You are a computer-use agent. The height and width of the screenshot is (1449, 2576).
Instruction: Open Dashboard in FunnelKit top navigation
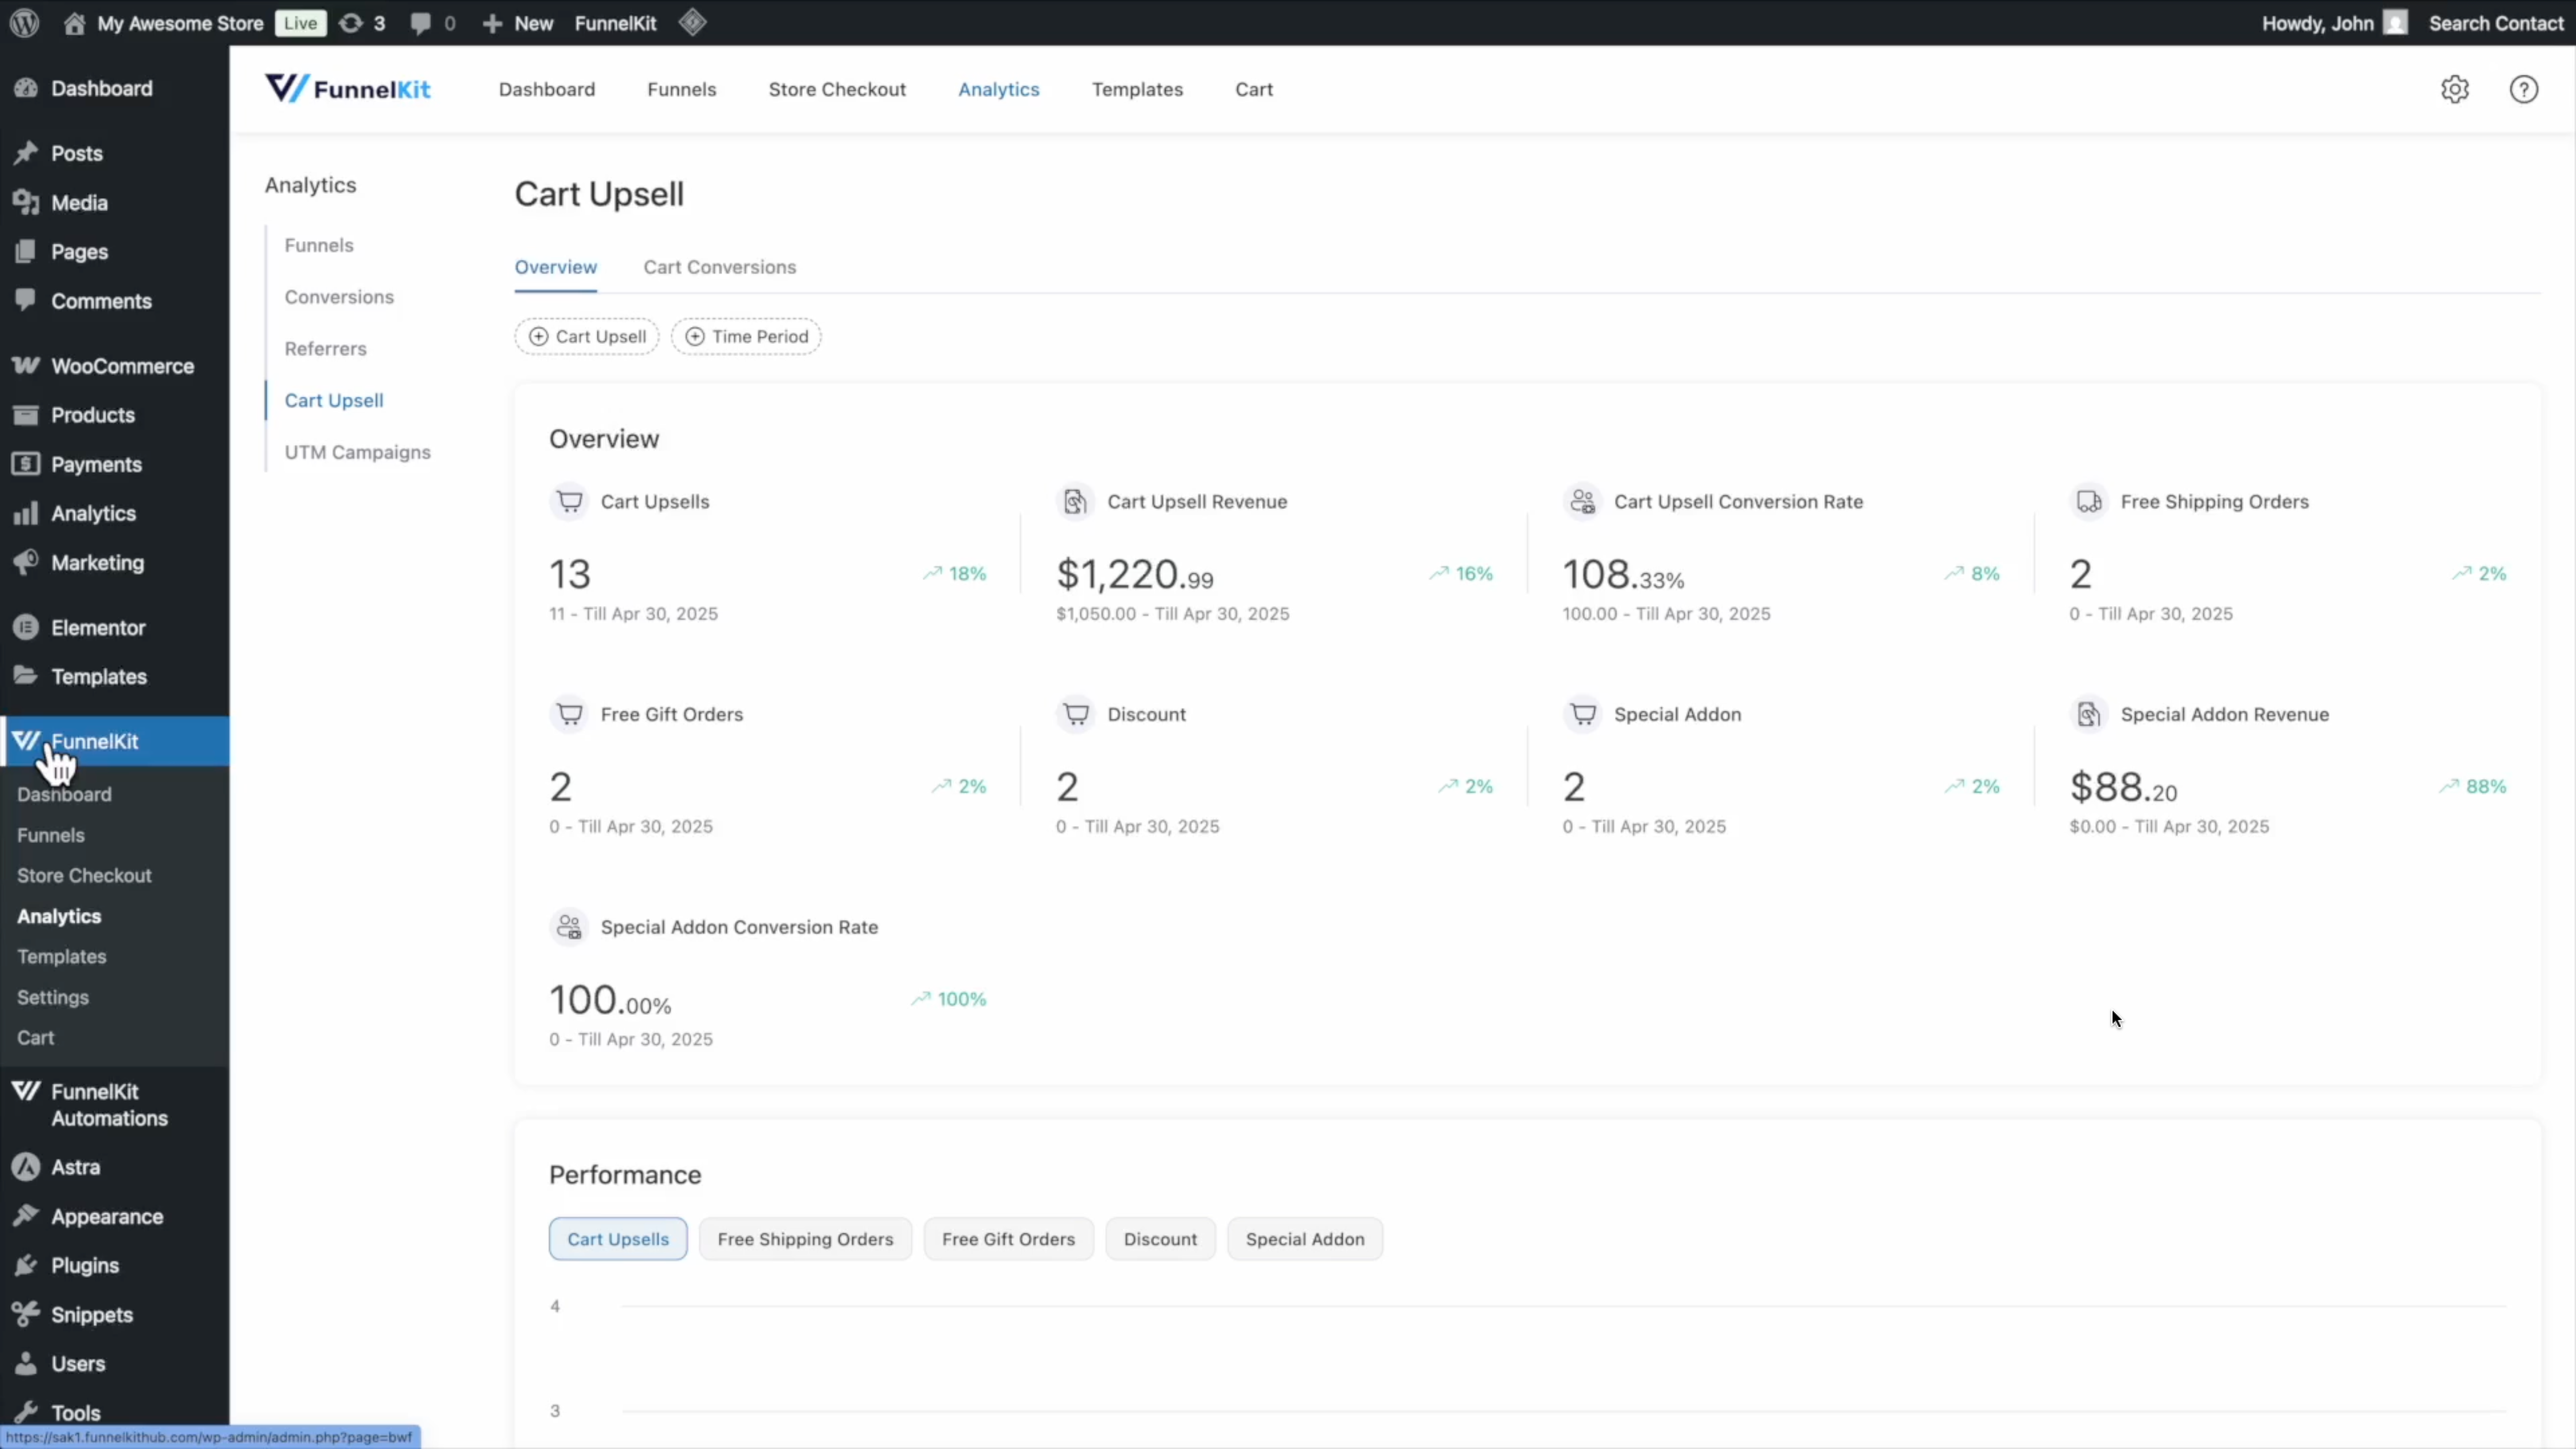tap(547, 89)
